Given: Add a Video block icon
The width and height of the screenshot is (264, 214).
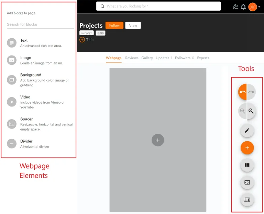Looking at the screenshot, I should [12, 102].
